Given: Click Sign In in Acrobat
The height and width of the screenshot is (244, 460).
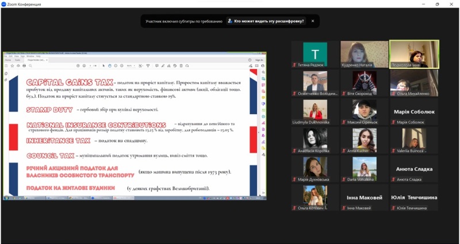Looking at the screenshot, I should tap(259, 60).
